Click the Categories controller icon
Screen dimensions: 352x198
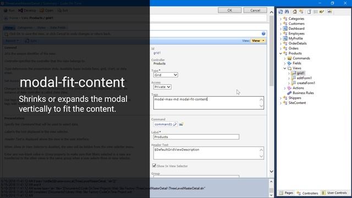click(285, 19)
